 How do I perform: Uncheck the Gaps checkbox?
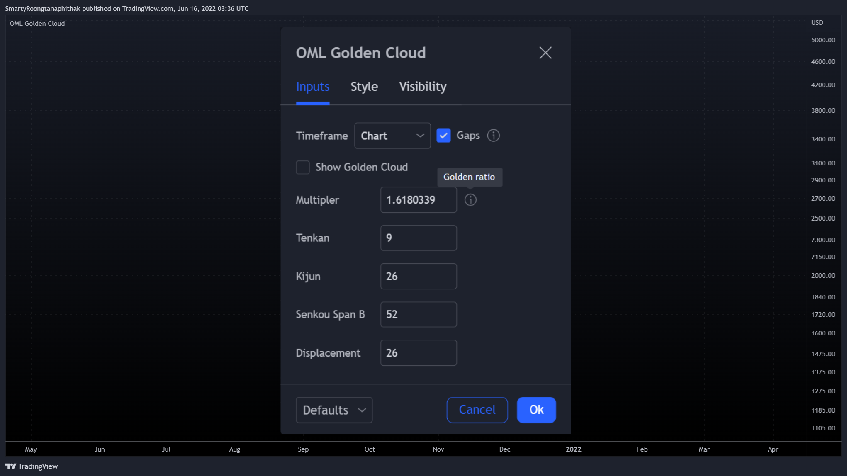(443, 136)
